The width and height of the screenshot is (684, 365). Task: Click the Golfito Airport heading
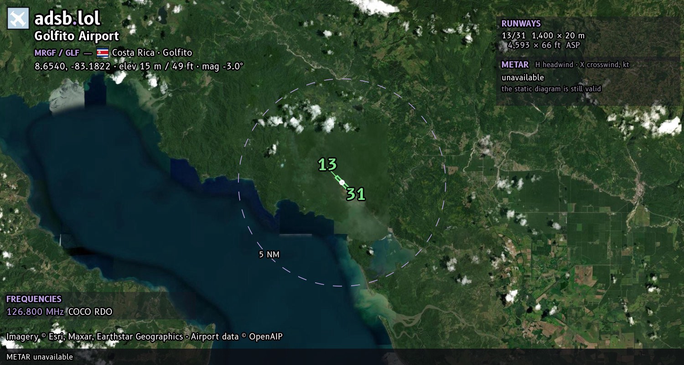[x=77, y=36]
